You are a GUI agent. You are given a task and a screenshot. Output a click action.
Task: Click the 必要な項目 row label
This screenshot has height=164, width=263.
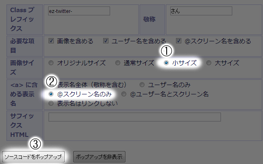(x=22, y=46)
